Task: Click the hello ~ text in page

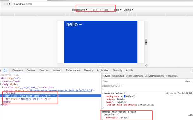Action: click(x=74, y=24)
